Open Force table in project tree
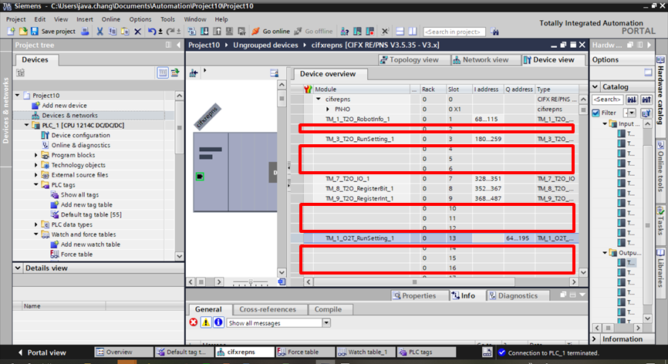The image size is (668, 364). (x=76, y=254)
